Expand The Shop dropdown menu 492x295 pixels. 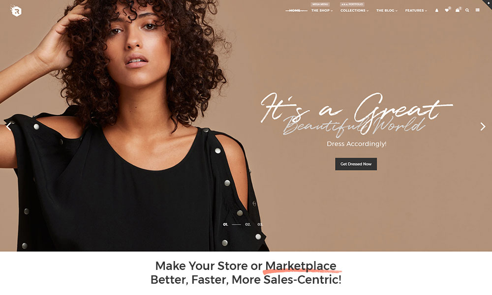tap(322, 11)
